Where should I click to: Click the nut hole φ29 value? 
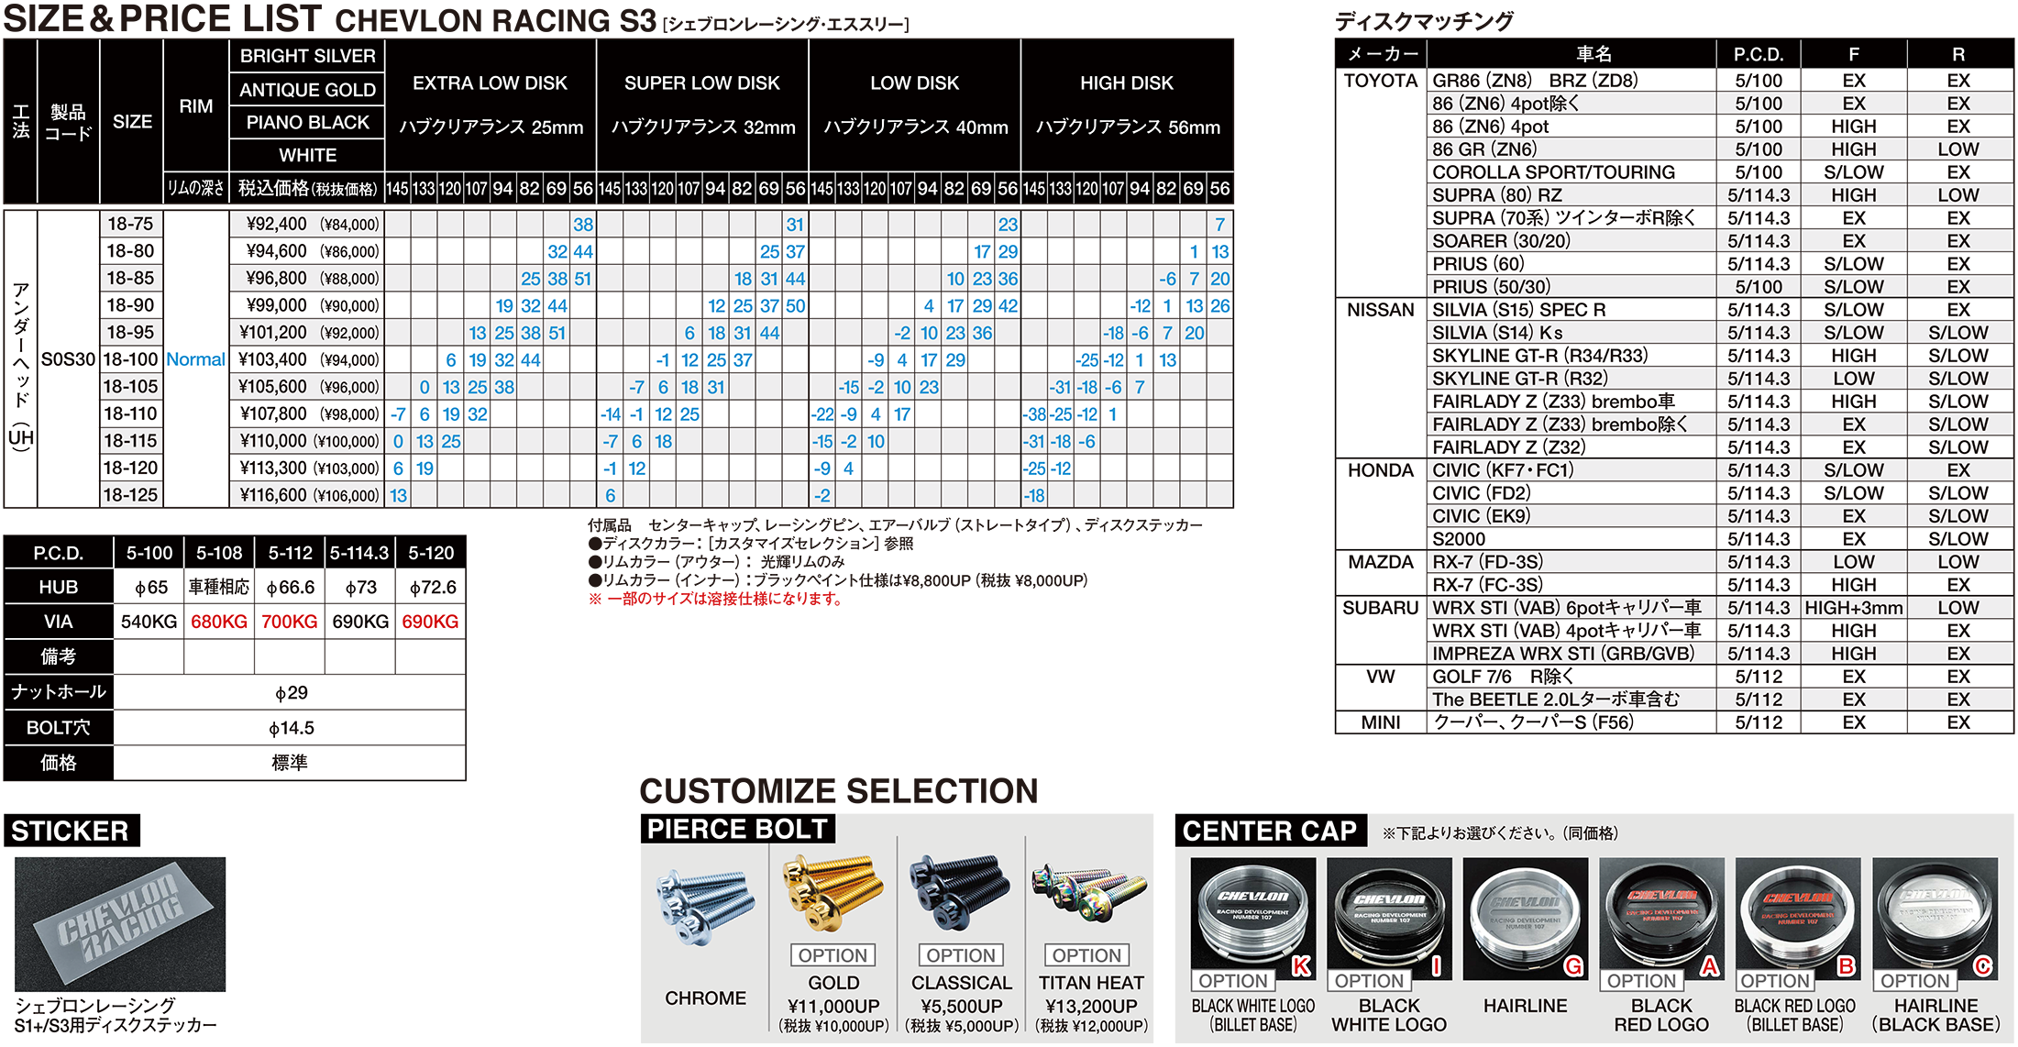point(291,693)
